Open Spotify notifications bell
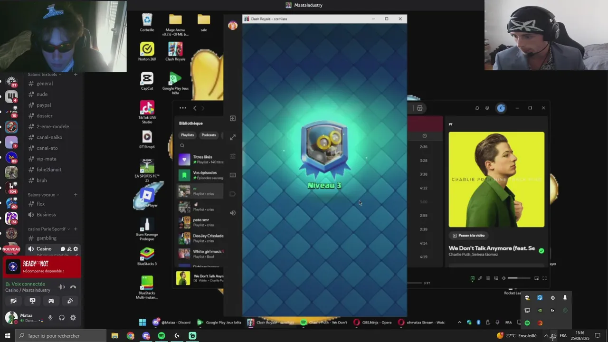This screenshot has width=608, height=342. tap(477, 108)
